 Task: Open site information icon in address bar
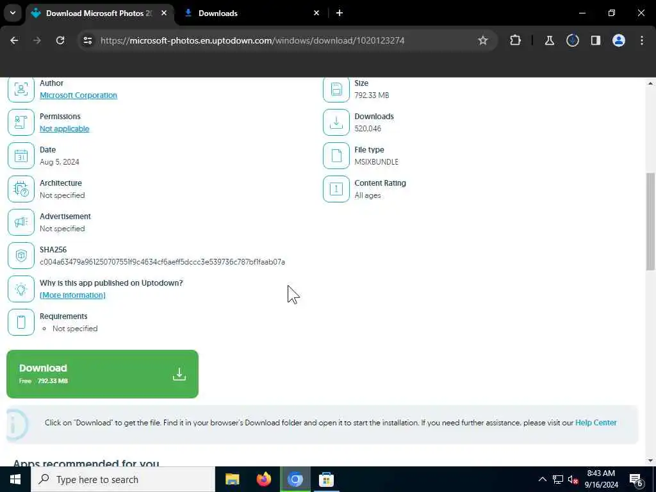[88, 40]
